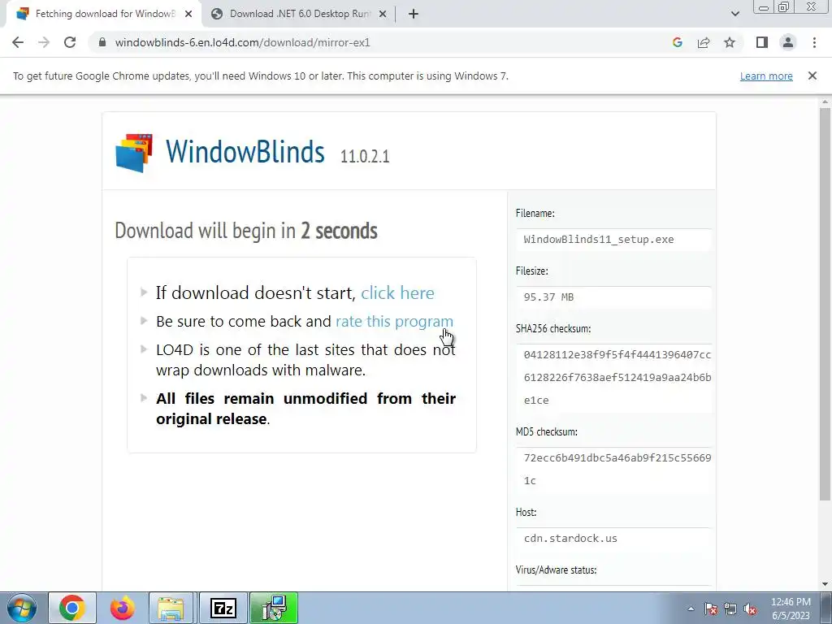Viewport: 832px width, 624px height.
Task: Open 7-Zip from the taskbar
Action: 223,608
